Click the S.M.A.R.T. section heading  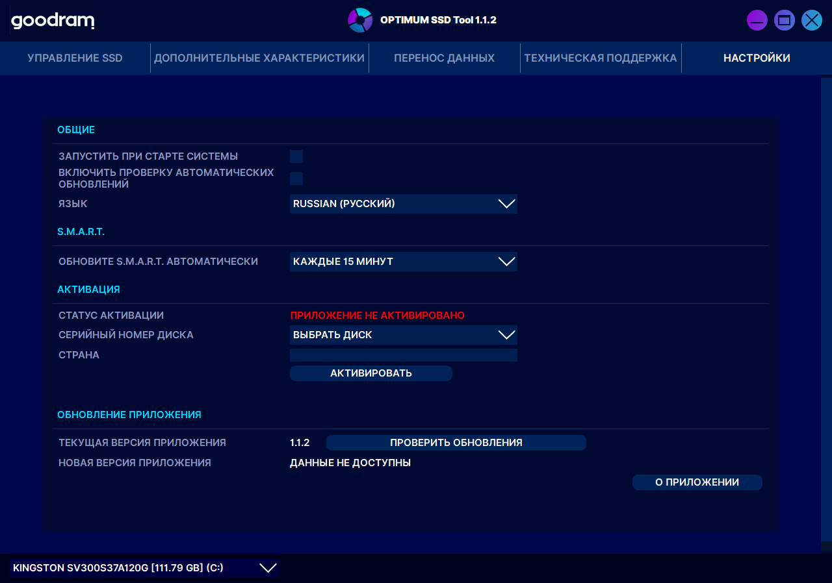[81, 231]
